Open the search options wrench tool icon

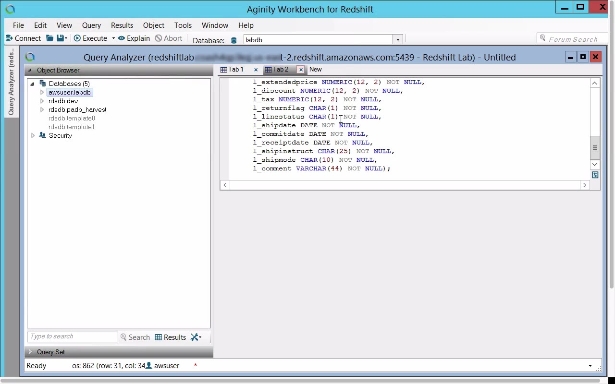(195, 337)
